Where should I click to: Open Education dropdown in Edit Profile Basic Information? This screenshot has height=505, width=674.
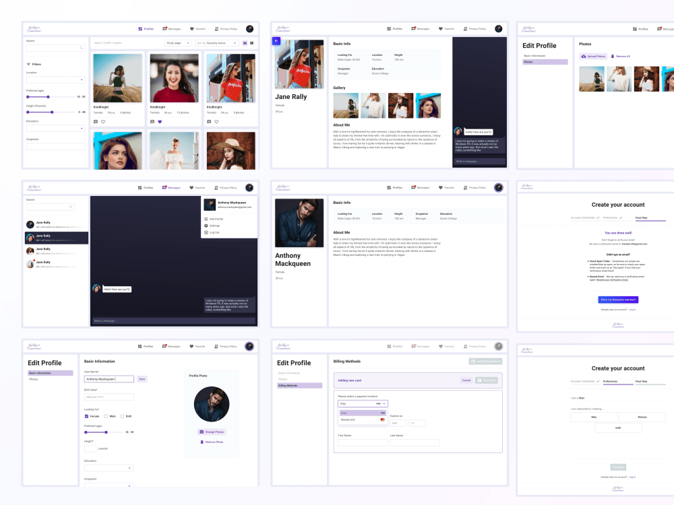109,468
